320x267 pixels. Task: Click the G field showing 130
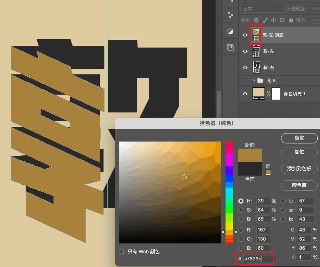(263, 239)
